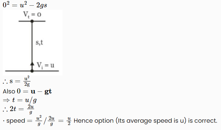Select the fraction u²/2g for s
Viewport: 221px width, 130px height.
pyautogui.click(x=27, y=81)
